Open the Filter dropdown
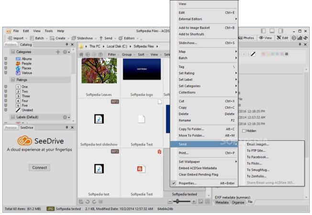The image size is (312, 215). pos(113,54)
